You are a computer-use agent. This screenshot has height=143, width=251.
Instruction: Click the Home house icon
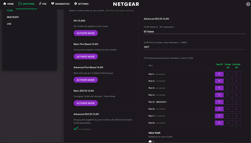[5, 4]
